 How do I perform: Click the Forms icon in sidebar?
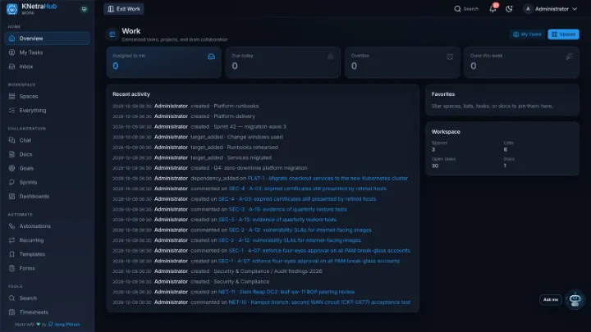pyautogui.click(x=11, y=268)
